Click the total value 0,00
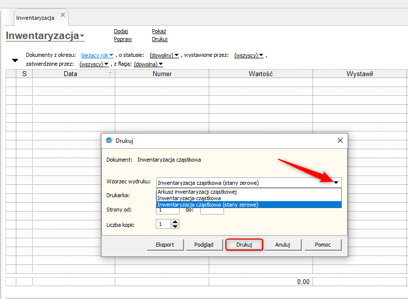Viewport: 408px width, 299px height. point(303,282)
